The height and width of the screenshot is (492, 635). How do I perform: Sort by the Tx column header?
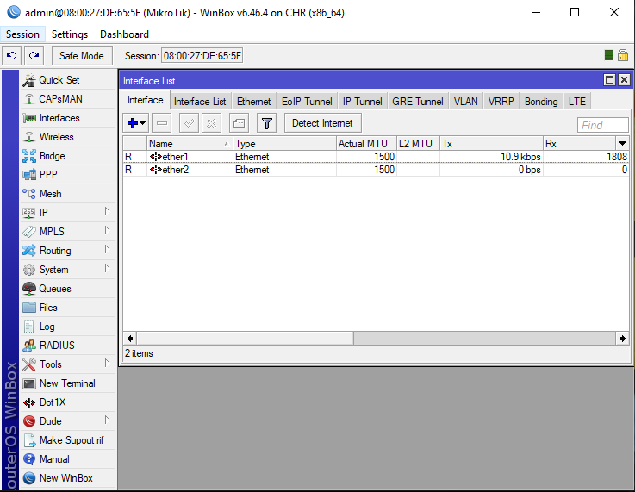491,143
